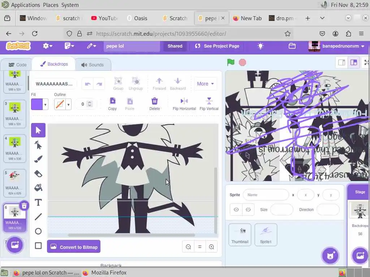Click the Shared button
This screenshot has height=277, width=370.
click(175, 46)
